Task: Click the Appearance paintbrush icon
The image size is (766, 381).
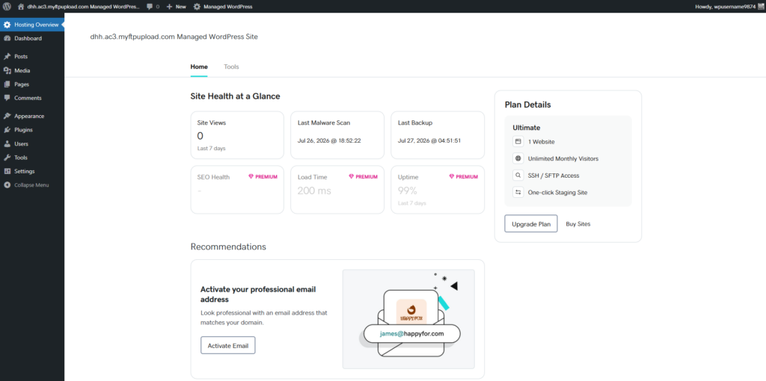Action: [7, 116]
